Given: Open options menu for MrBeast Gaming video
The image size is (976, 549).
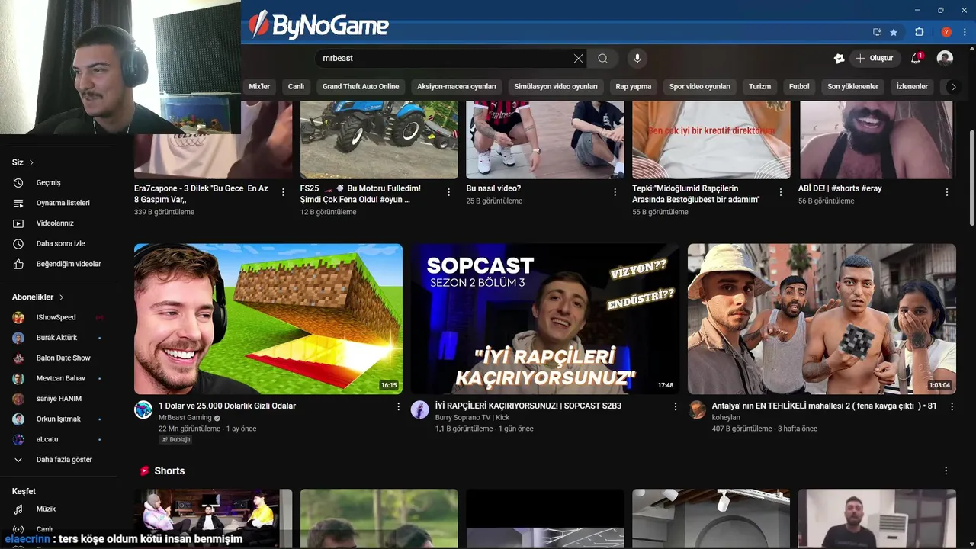Looking at the screenshot, I should click(x=398, y=407).
